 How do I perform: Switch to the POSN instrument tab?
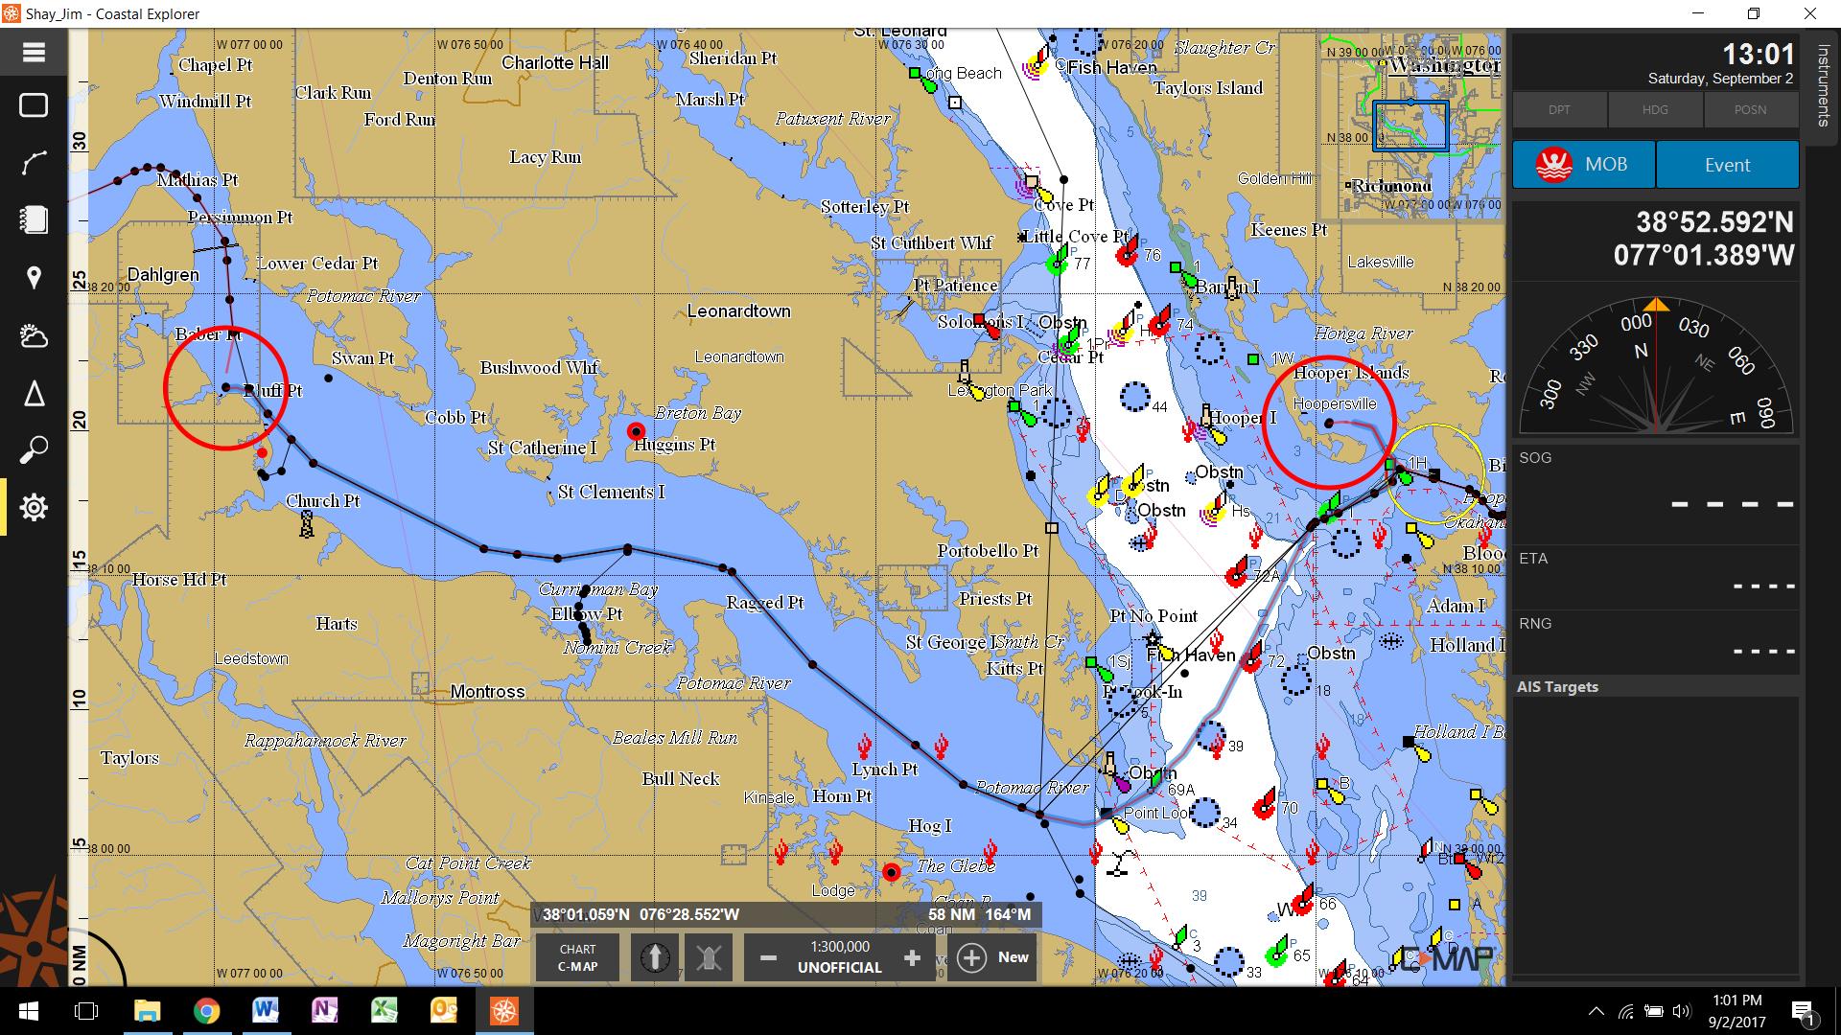point(1750,109)
